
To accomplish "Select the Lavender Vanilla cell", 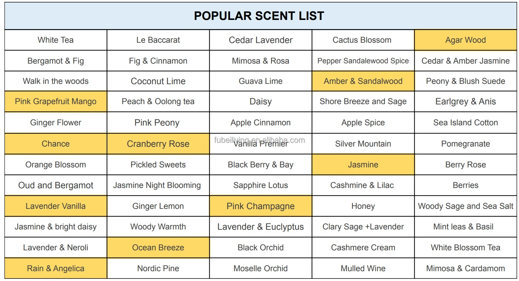I will (56, 206).
